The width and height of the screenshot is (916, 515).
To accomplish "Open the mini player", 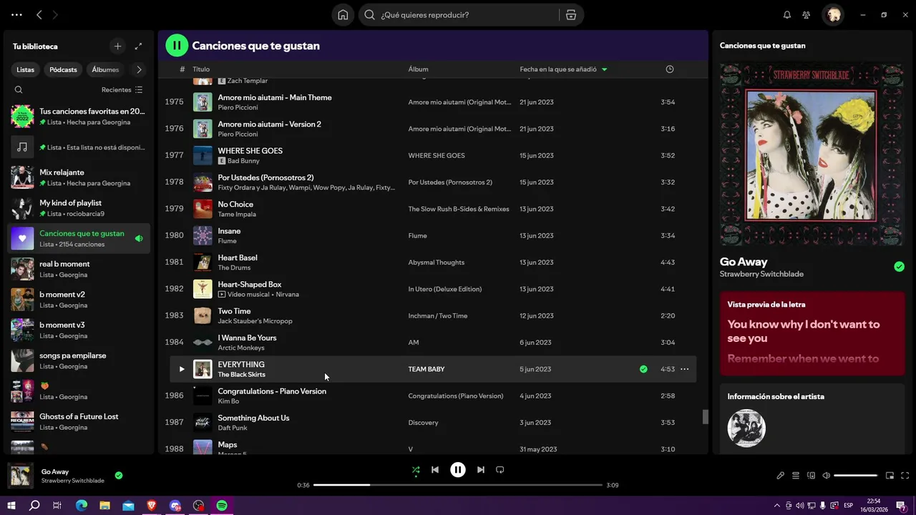I will click(x=890, y=476).
